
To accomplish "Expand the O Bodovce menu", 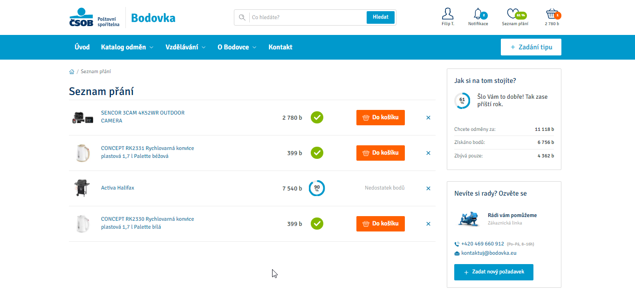I will (x=237, y=47).
